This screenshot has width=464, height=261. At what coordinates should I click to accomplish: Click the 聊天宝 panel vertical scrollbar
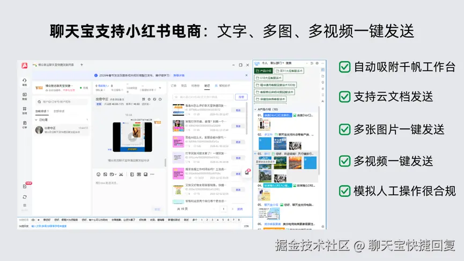319,141
